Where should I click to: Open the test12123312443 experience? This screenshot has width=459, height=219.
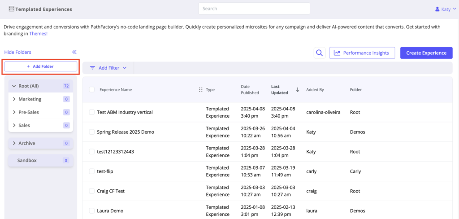(x=115, y=152)
